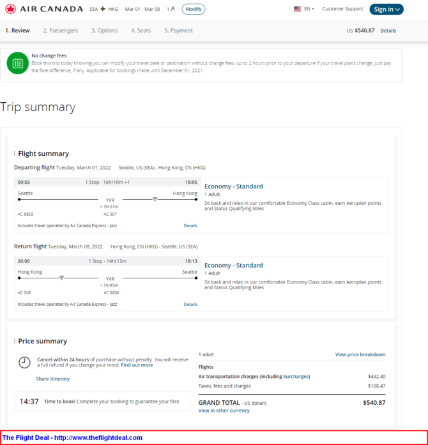The image size is (428, 445).
Task: Click the Modify search button
Action: tap(194, 9)
